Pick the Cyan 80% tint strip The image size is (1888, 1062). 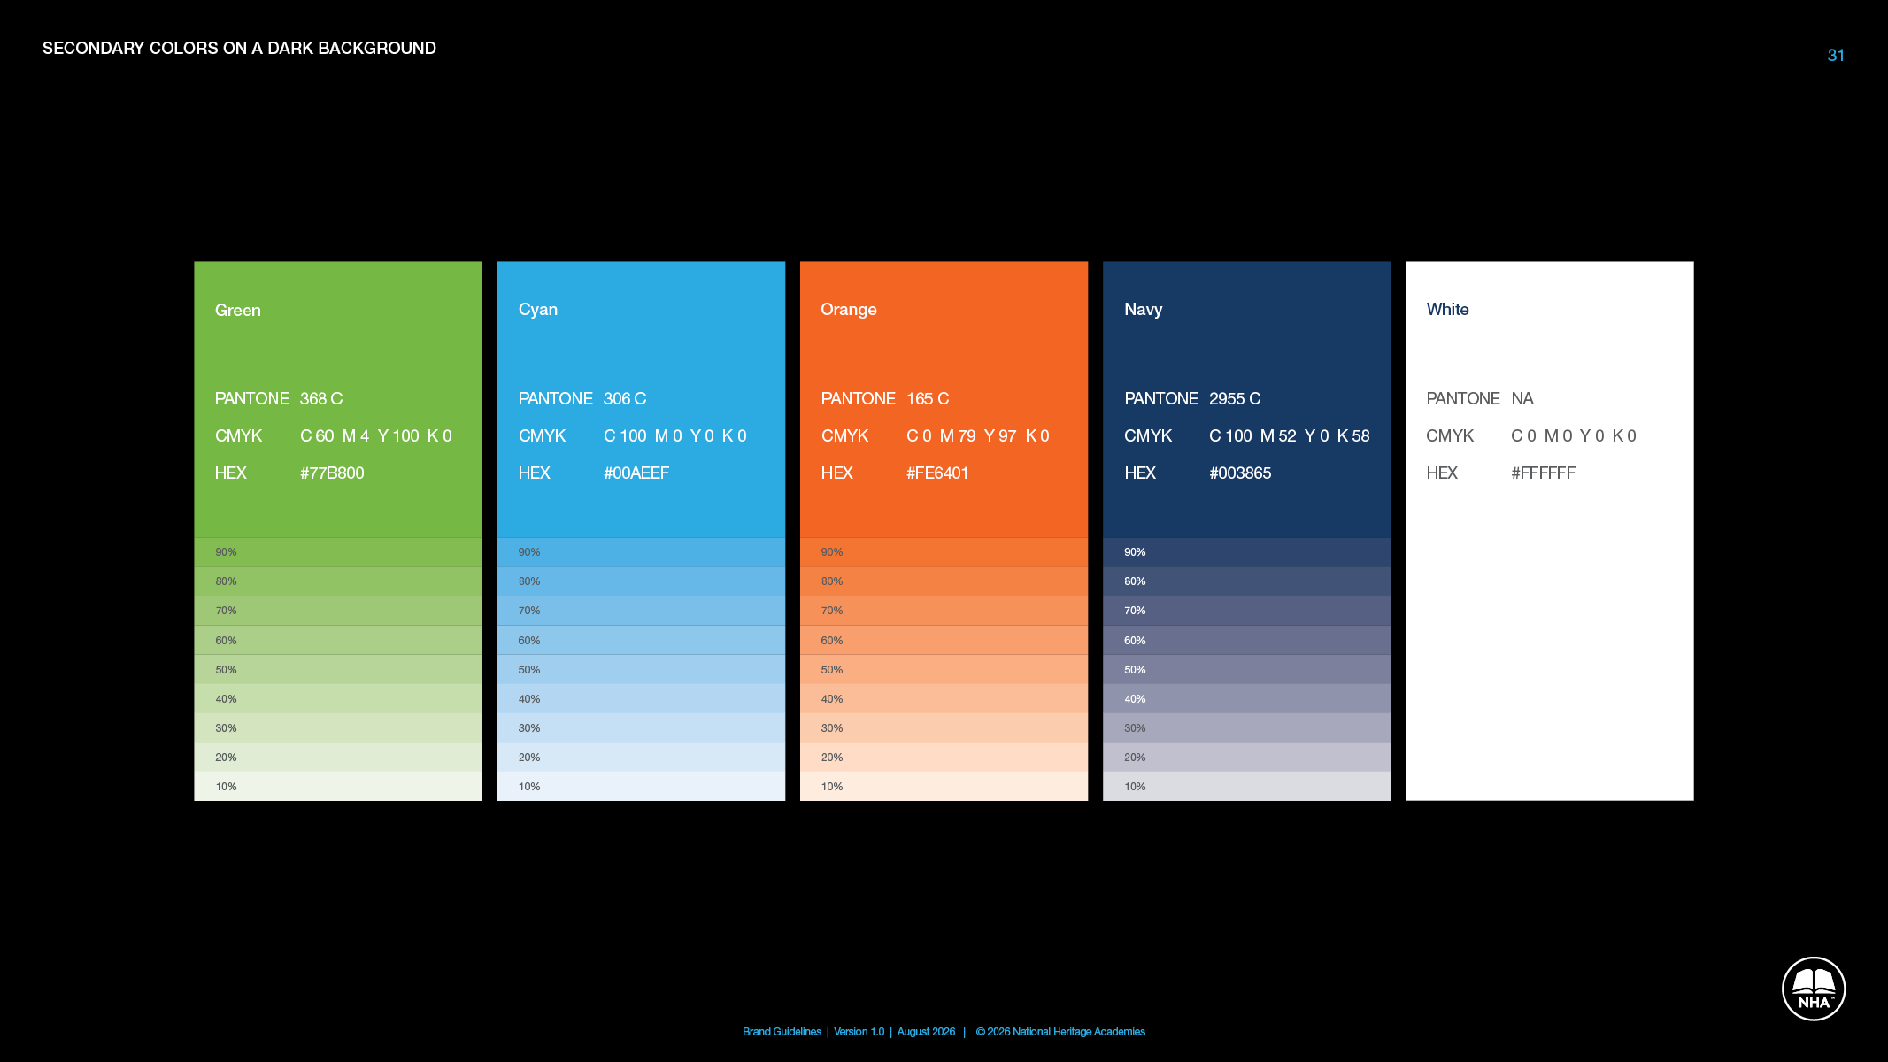point(641,581)
